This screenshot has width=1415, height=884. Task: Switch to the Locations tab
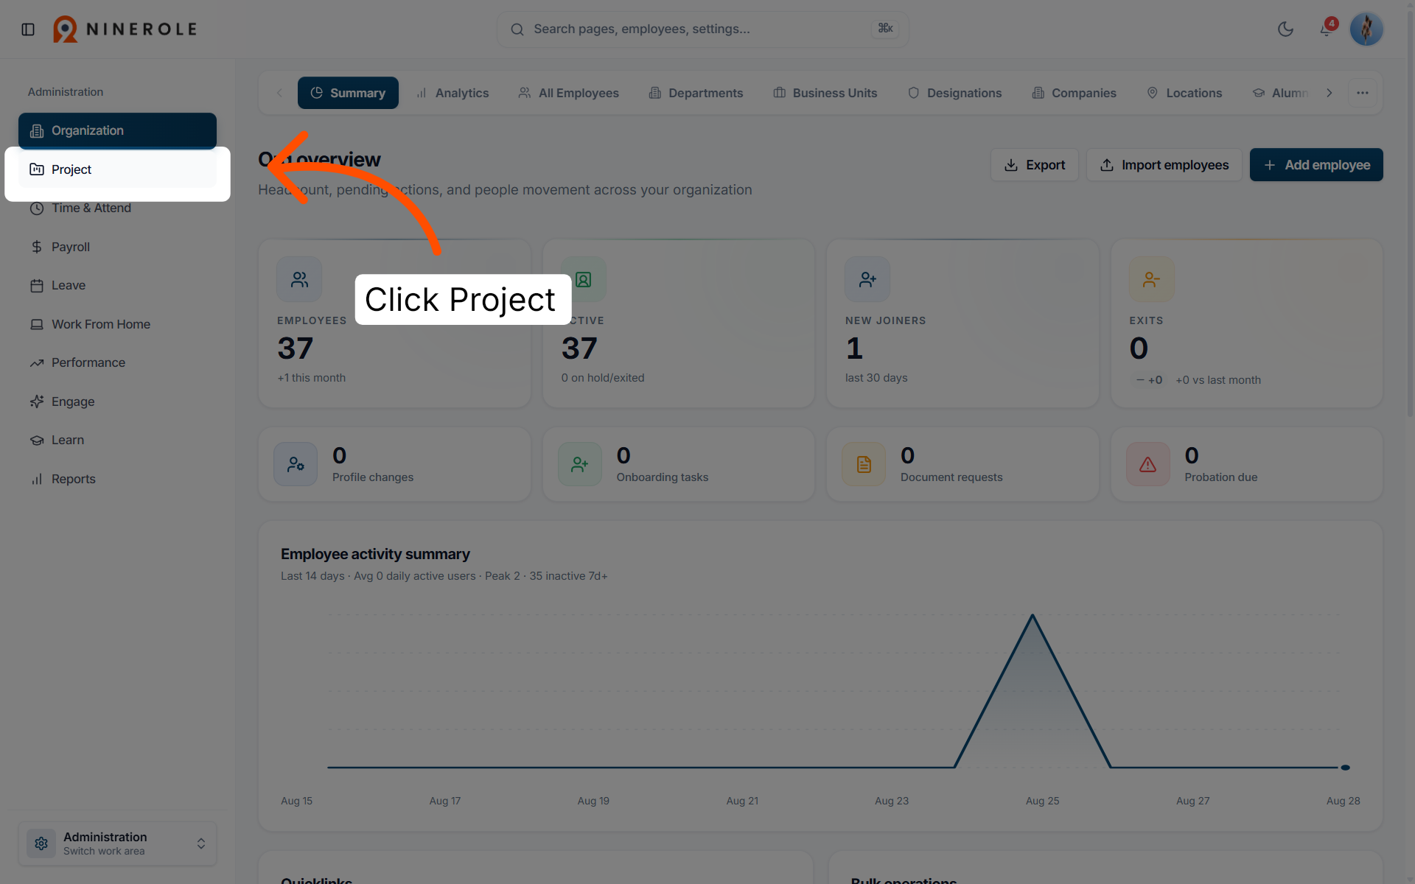(x=1184, y=93)
